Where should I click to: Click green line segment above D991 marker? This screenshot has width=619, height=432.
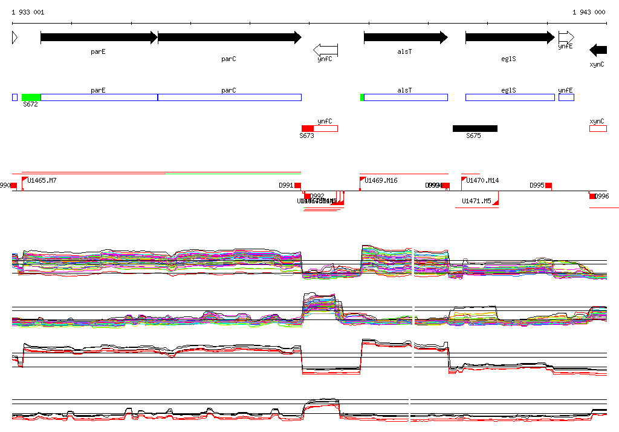point(233,174)
